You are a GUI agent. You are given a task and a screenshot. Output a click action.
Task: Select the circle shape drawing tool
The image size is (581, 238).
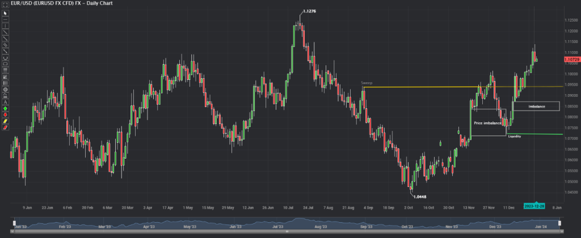pyautogui.click(x=5, y=89)
